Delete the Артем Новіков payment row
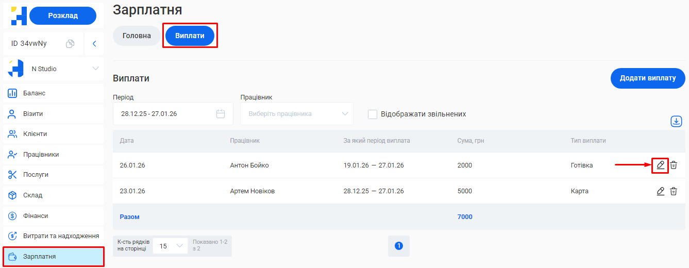Image resolution: width=689 pixels, height=268 pixels. pyautogui.click(x=674, y=191)
